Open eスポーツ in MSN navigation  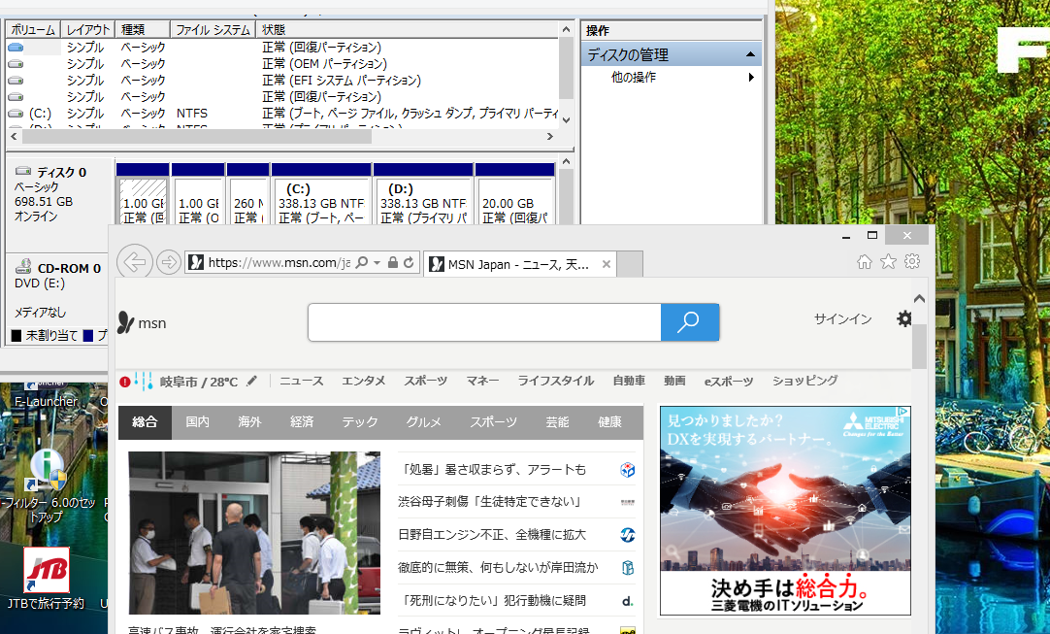[x=729, y=381]
